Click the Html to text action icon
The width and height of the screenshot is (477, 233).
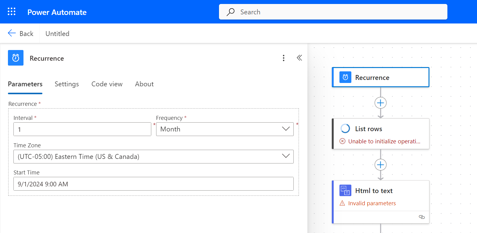coord(345,191)
